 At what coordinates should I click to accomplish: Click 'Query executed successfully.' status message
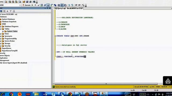(66, 87)
